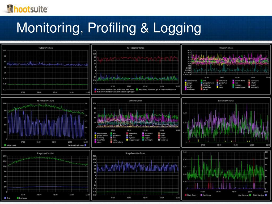This screenshot has height=204, width=272.
Task: Click TwitterAPITimes graph title text
Action: click(45, 48)
